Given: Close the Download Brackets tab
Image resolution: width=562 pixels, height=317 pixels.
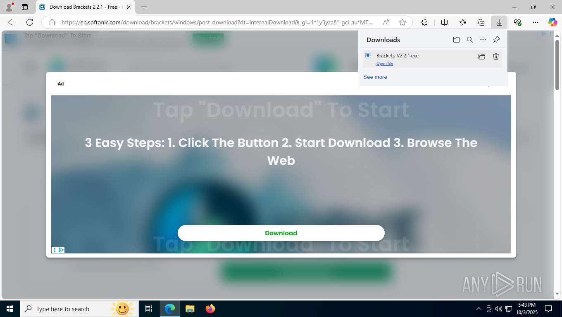Looking at the screenshot, I should point(129,7).
